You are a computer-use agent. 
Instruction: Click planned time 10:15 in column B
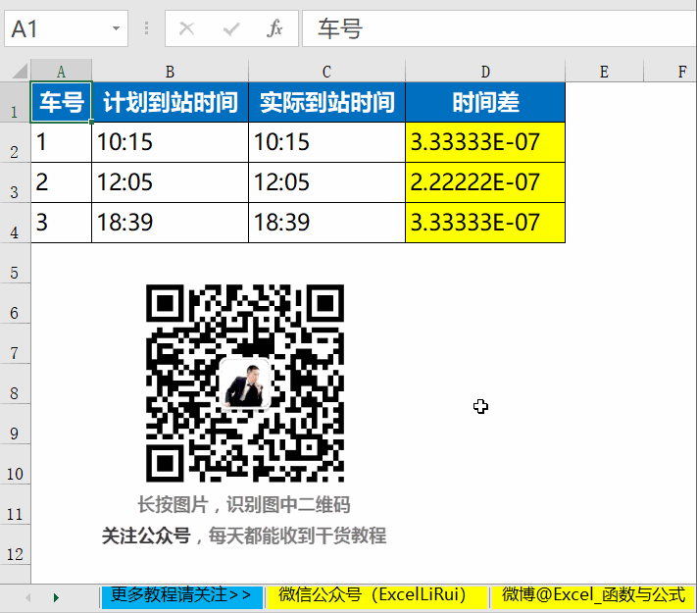point(171,142)
